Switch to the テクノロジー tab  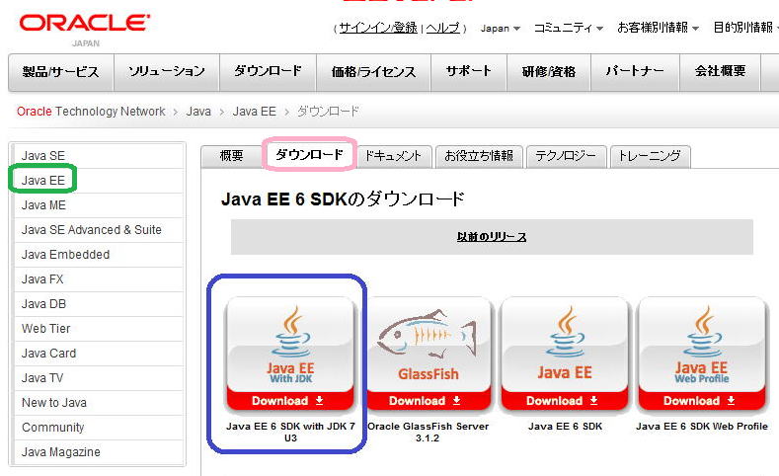coord(566,156)
